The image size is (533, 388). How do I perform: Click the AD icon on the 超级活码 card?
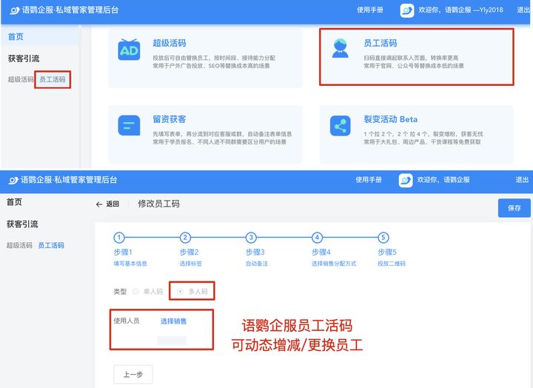tap(130, 49)
